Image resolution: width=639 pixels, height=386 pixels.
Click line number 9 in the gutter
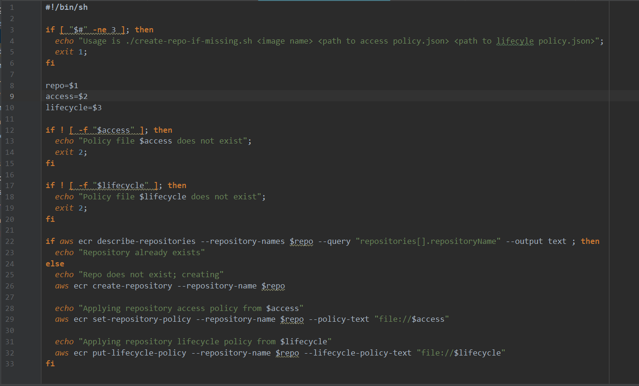(12, 97)
